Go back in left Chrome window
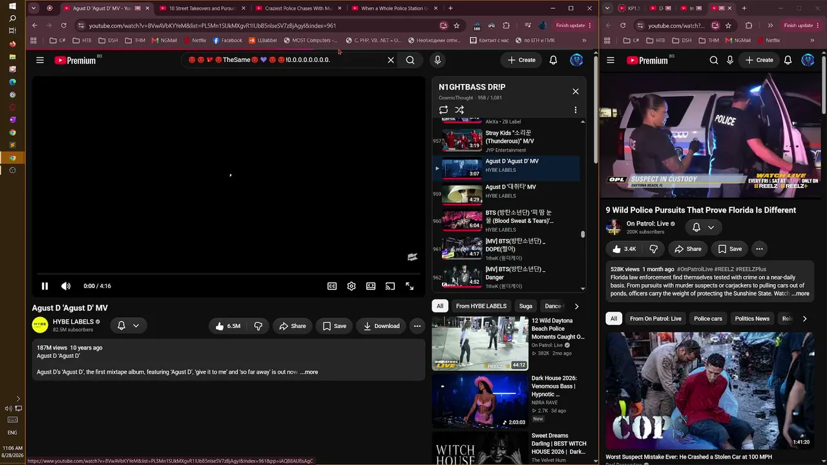Screen dimensions: 827x465 35,26
